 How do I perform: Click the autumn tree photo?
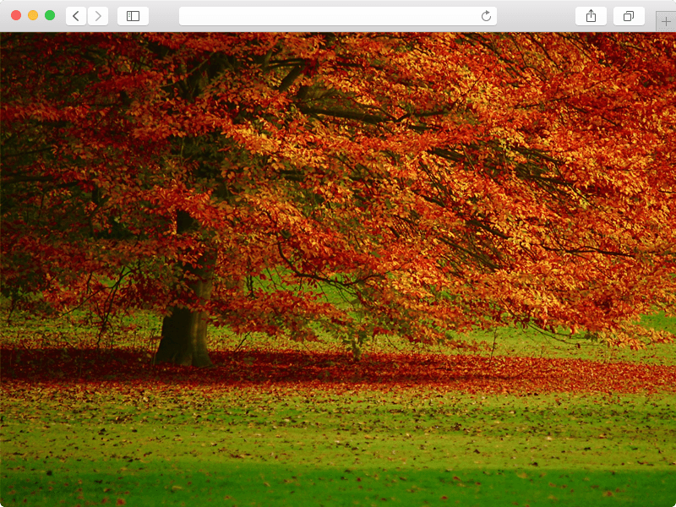click(x=338, y=270)
